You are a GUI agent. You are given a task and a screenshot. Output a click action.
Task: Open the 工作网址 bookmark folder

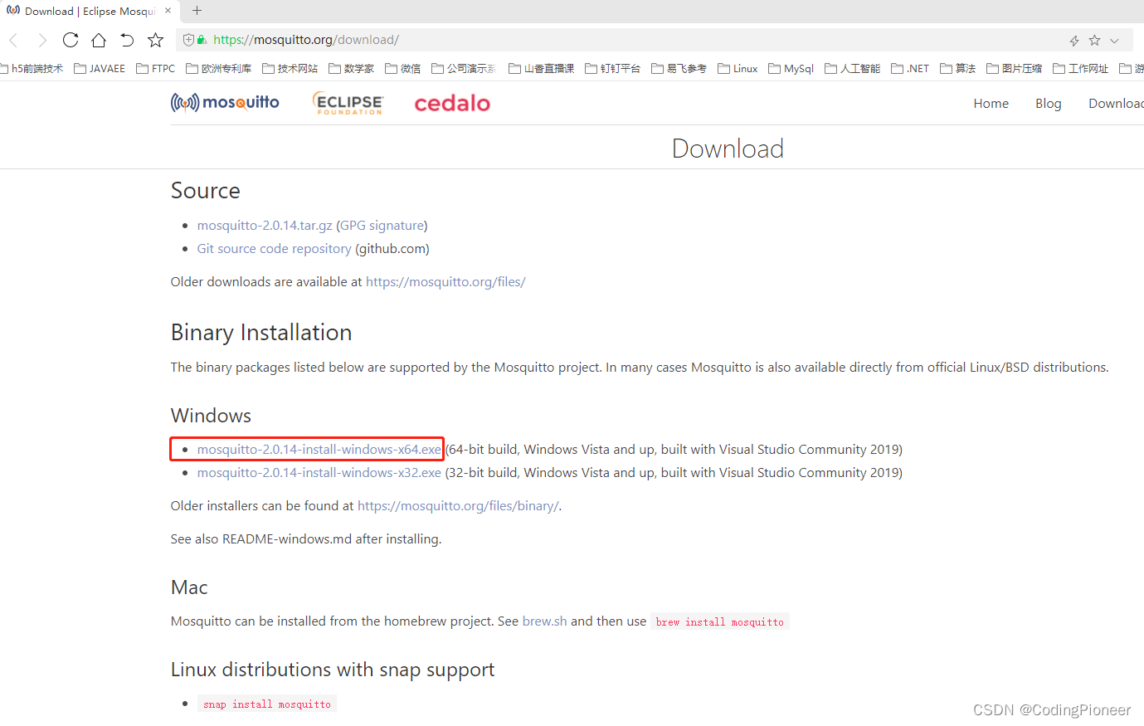pos(1080,69)
